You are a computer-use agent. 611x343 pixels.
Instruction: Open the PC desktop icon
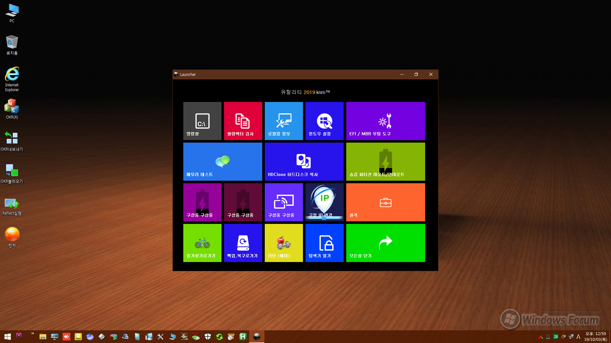pyautogui.click(x=12, y=13)
